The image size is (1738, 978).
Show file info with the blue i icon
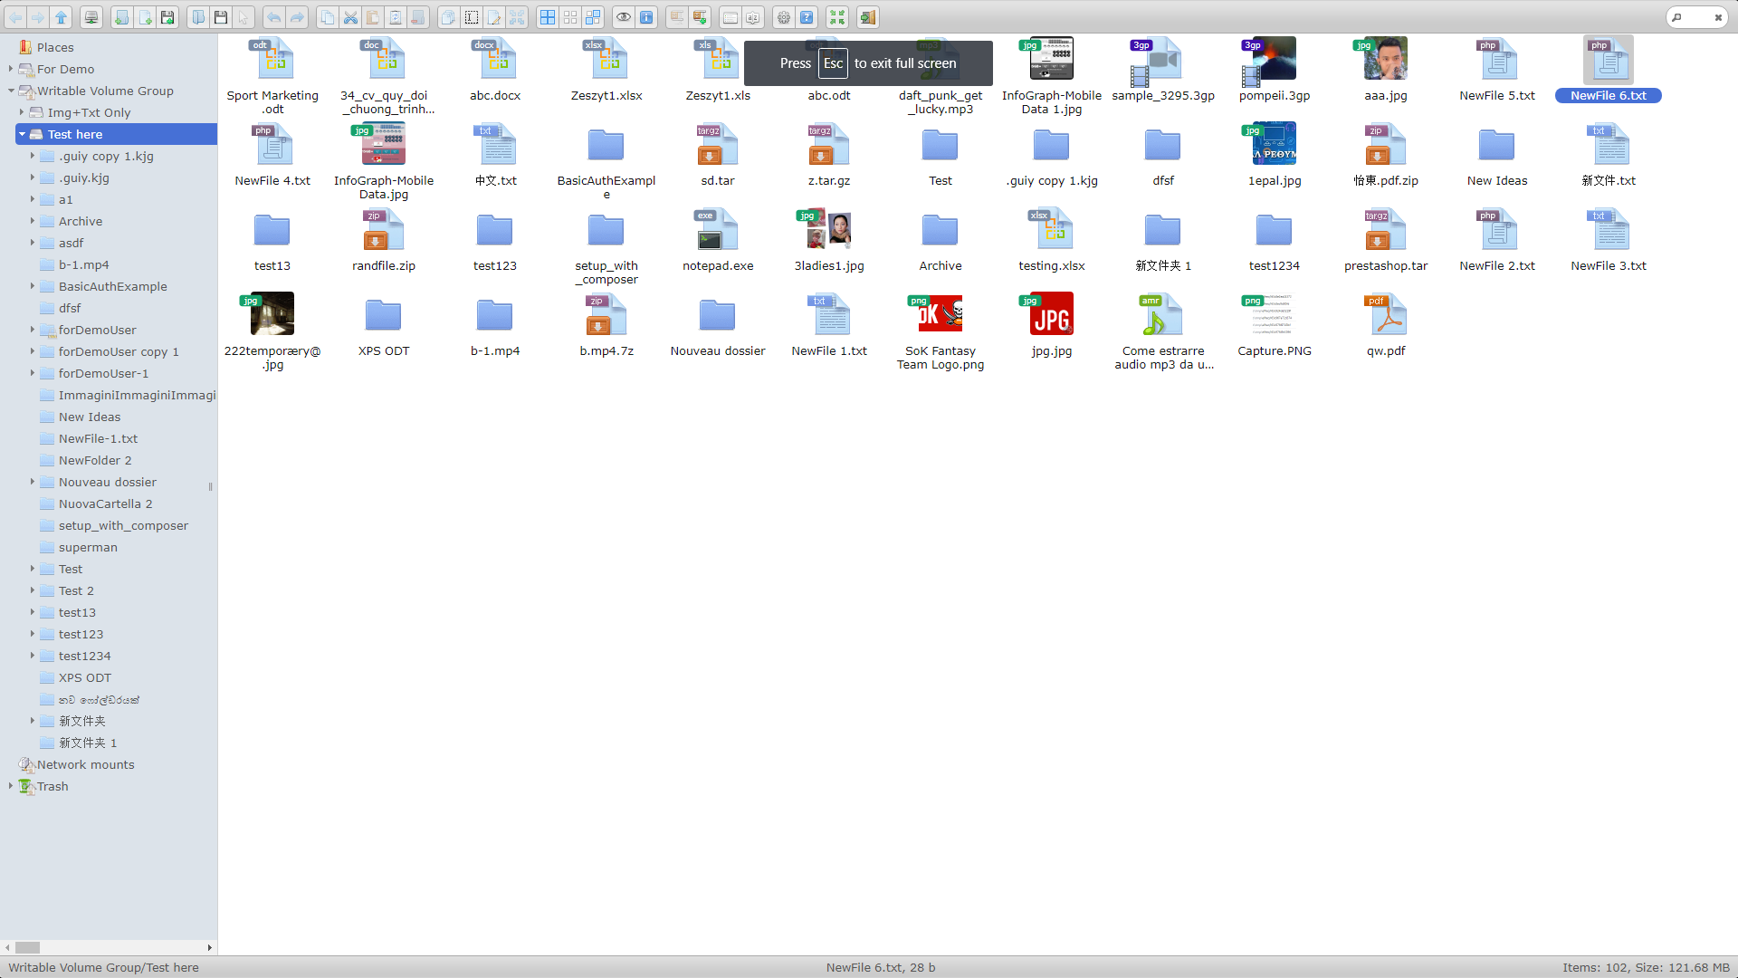646,17
